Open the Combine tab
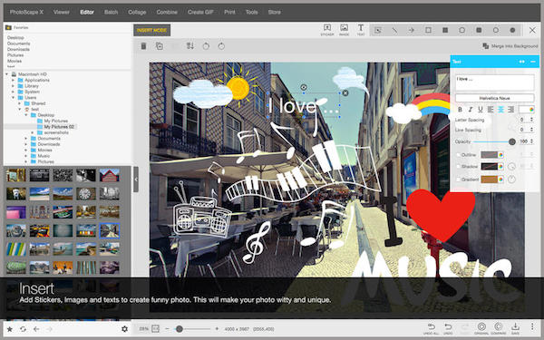The width and height of the screenshot is (544, 340). pyautogui.click(x=167, y=12)
